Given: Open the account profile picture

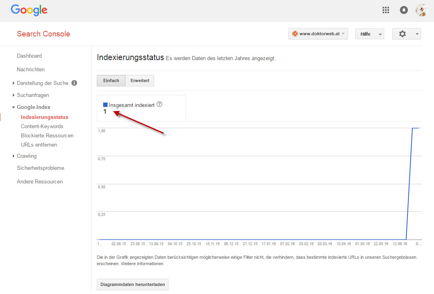Looking at the screenshot, I should click(x=422, y=10).
